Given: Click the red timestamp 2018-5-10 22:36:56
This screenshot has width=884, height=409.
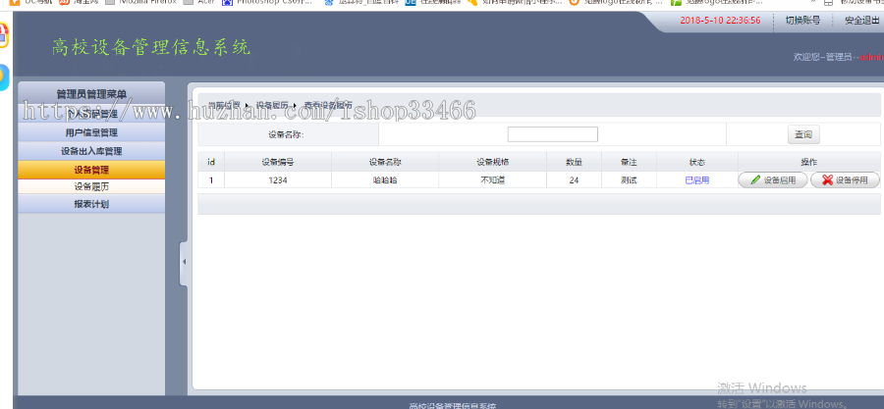Looking at the screenshot, I should click(720, 21).
